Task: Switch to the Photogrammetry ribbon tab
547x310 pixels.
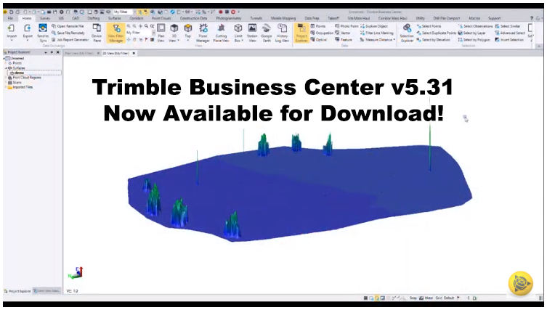Action: point(229,18)
